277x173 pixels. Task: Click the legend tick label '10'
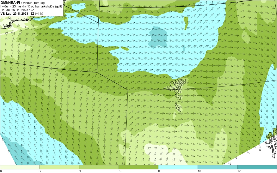(199, 171)
